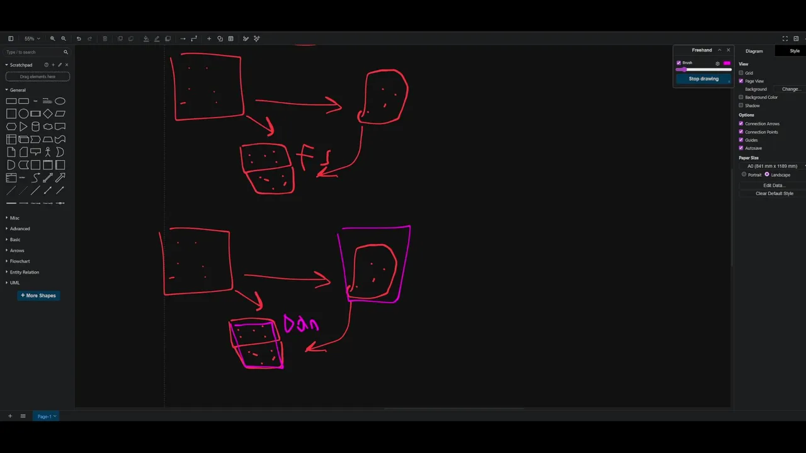
Task: Close the Scratchpad library
Action: (x=67, y=65)
